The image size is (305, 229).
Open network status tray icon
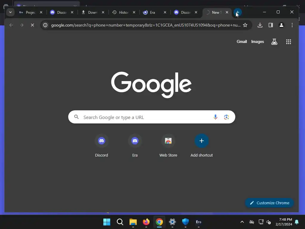[x=261, y=222]
